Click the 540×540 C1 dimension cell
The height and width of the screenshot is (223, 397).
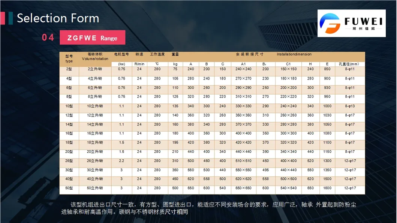pyautogui.click(x=288, y=188)
